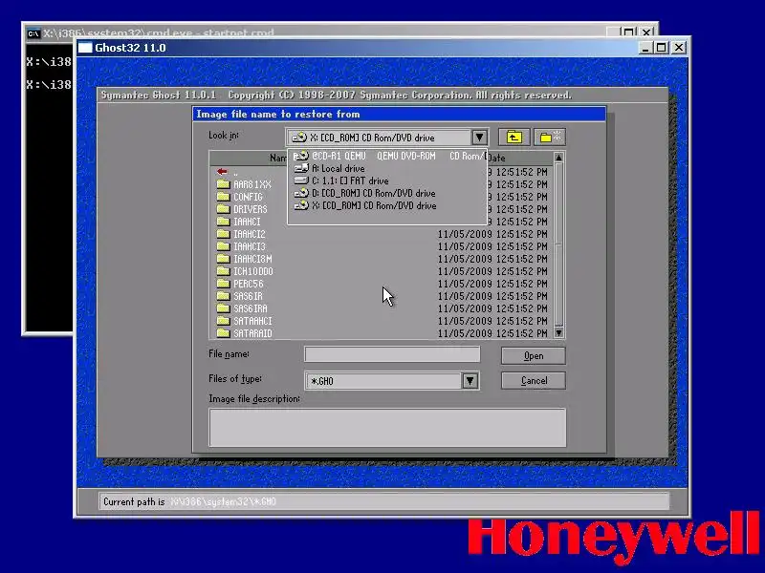Screen dimensions: 765x573
Task: Select the IAAHCI8M folder icon
Action: pyautogui.click(x=223, y=259)
